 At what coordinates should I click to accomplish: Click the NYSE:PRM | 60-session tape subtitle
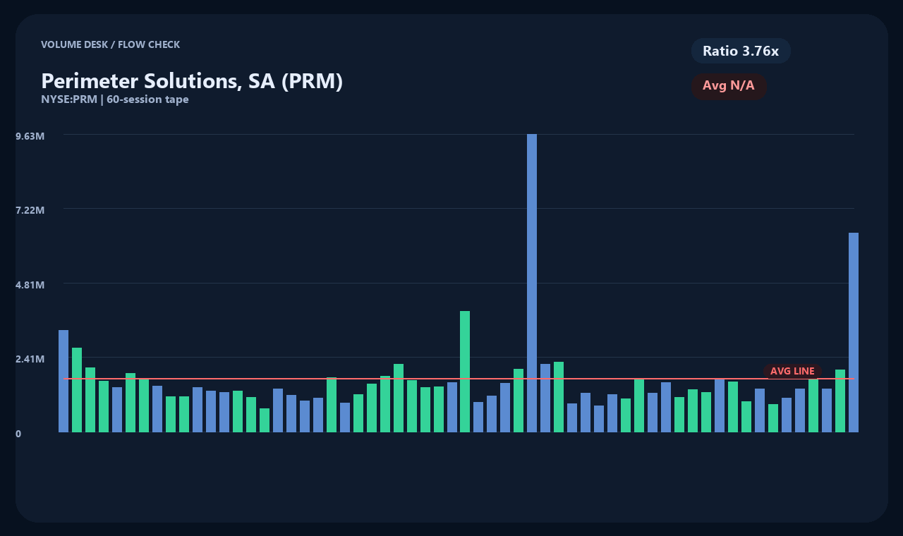click(x=115, y=99)
